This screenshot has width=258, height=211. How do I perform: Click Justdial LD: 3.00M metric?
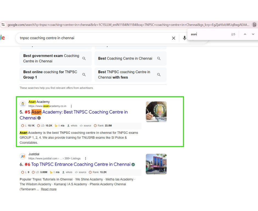coord(40,172)
